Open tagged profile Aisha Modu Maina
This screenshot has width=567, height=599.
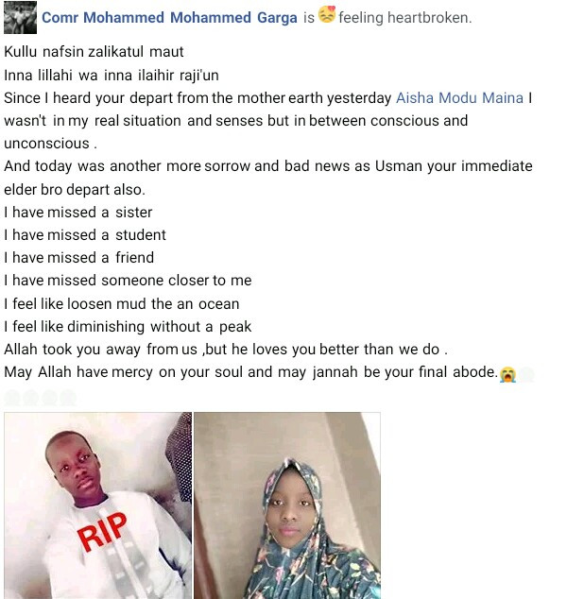(459, 98)
